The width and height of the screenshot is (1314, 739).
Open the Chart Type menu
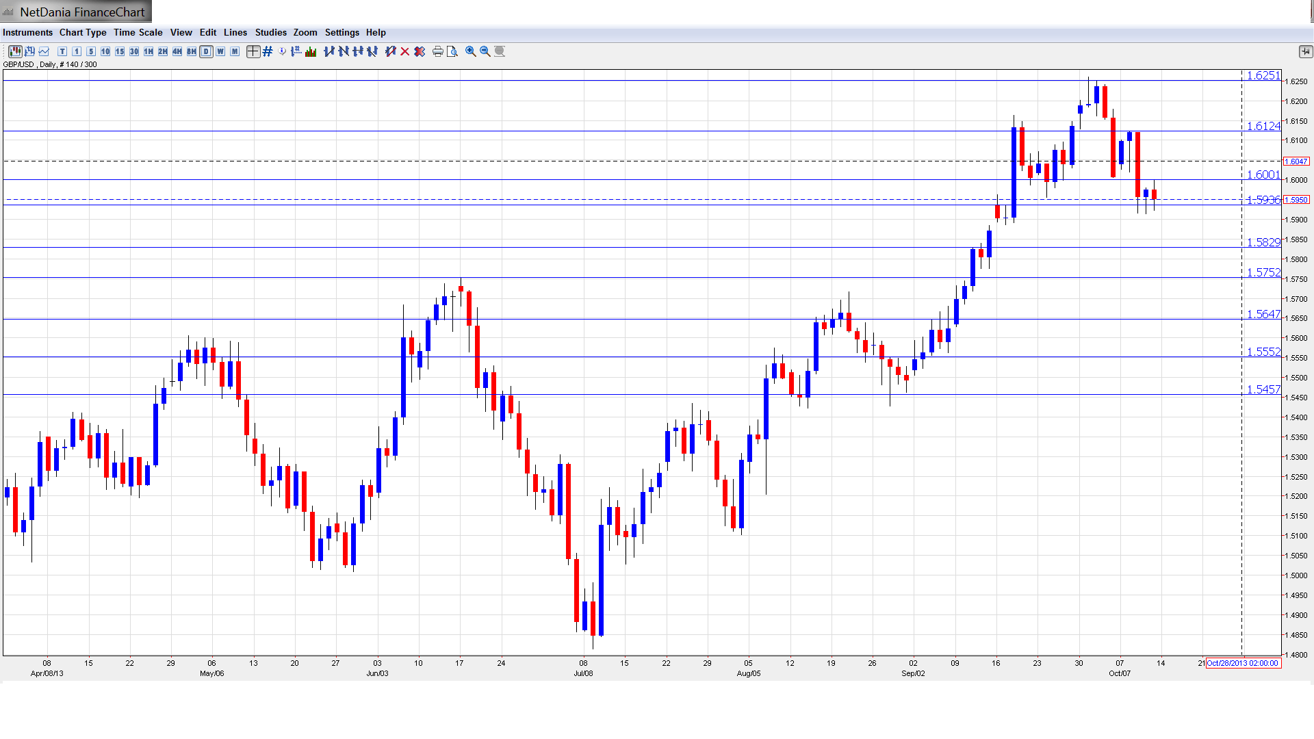coord(83,32)
